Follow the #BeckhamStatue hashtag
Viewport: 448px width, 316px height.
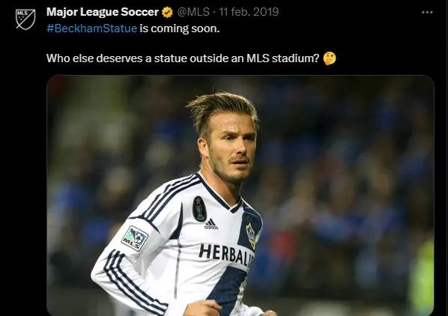(91, 28)
